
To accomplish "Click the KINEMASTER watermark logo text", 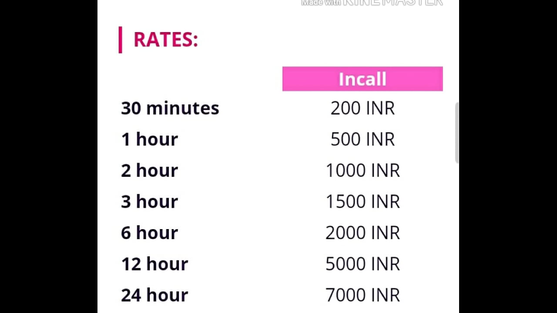I will tap(393, 3).
